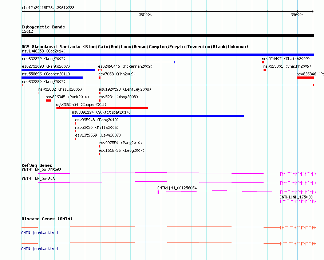Click the 39600k ruler tick label

297,15
